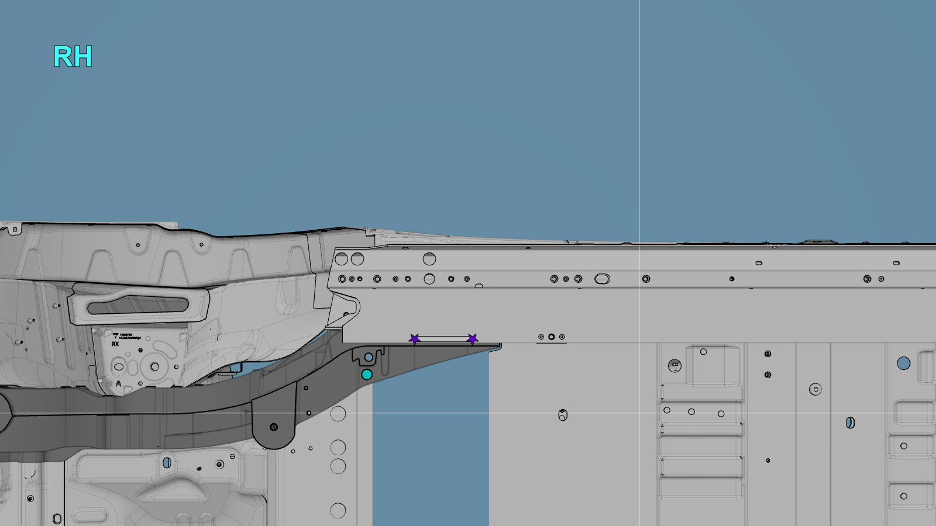Click the round plug left of raised pad
The image size is (936, 526).
click(x=675, y=366)
